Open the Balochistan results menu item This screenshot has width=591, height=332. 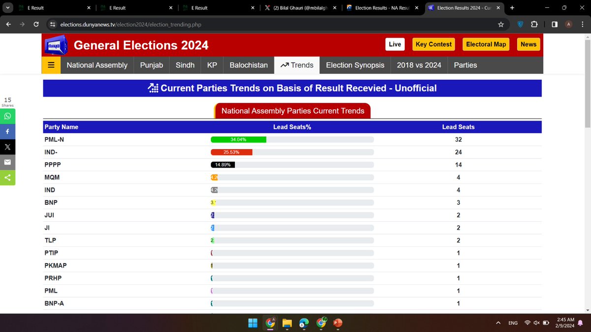pos(249,65)
